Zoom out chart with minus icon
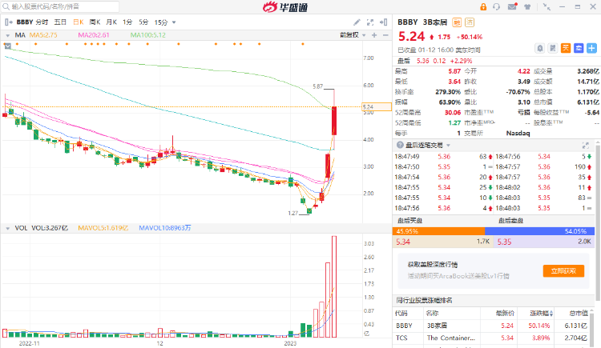The height and width of the screenshot is (348, 601). tap(385, 35)
